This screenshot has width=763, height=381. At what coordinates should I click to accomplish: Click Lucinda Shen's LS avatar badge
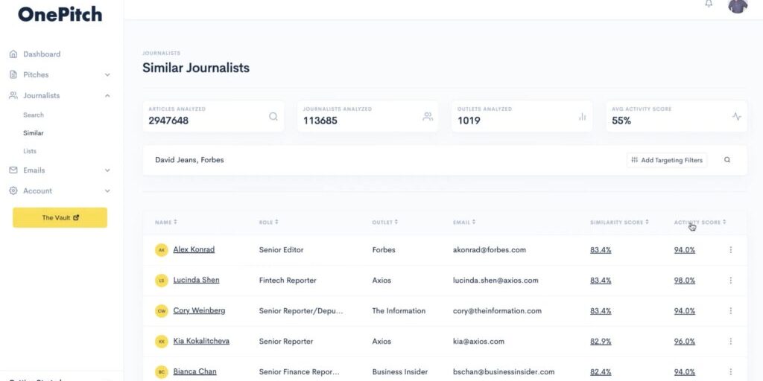click(x=162, y=281)
